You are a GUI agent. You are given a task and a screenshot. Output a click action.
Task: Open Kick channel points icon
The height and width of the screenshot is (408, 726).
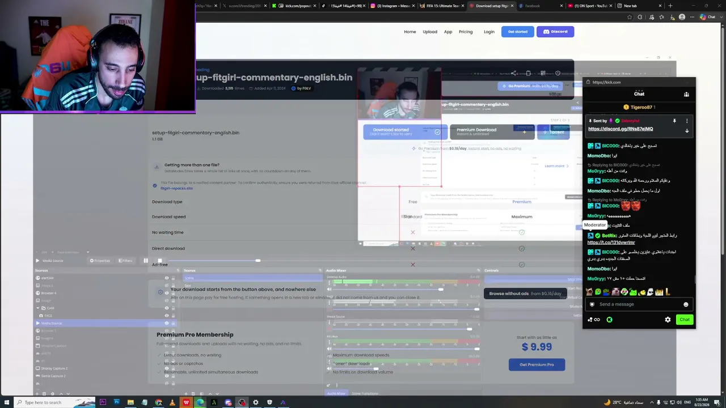pos(594,320)
